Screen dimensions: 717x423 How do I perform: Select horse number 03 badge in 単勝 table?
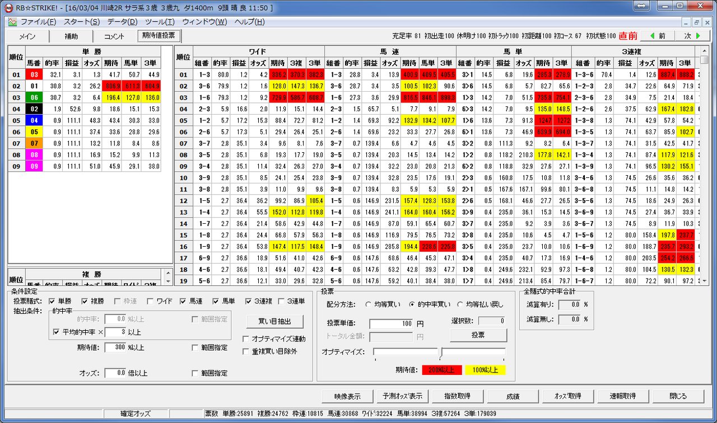point(34,74)
